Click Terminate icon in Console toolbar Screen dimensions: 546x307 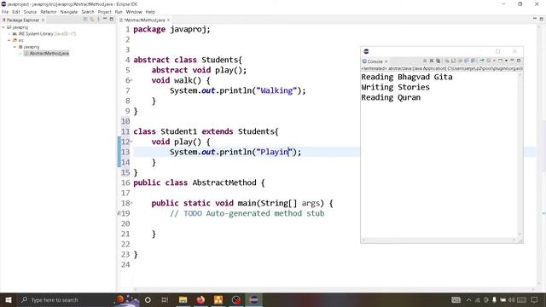click(x=425, y=61)
